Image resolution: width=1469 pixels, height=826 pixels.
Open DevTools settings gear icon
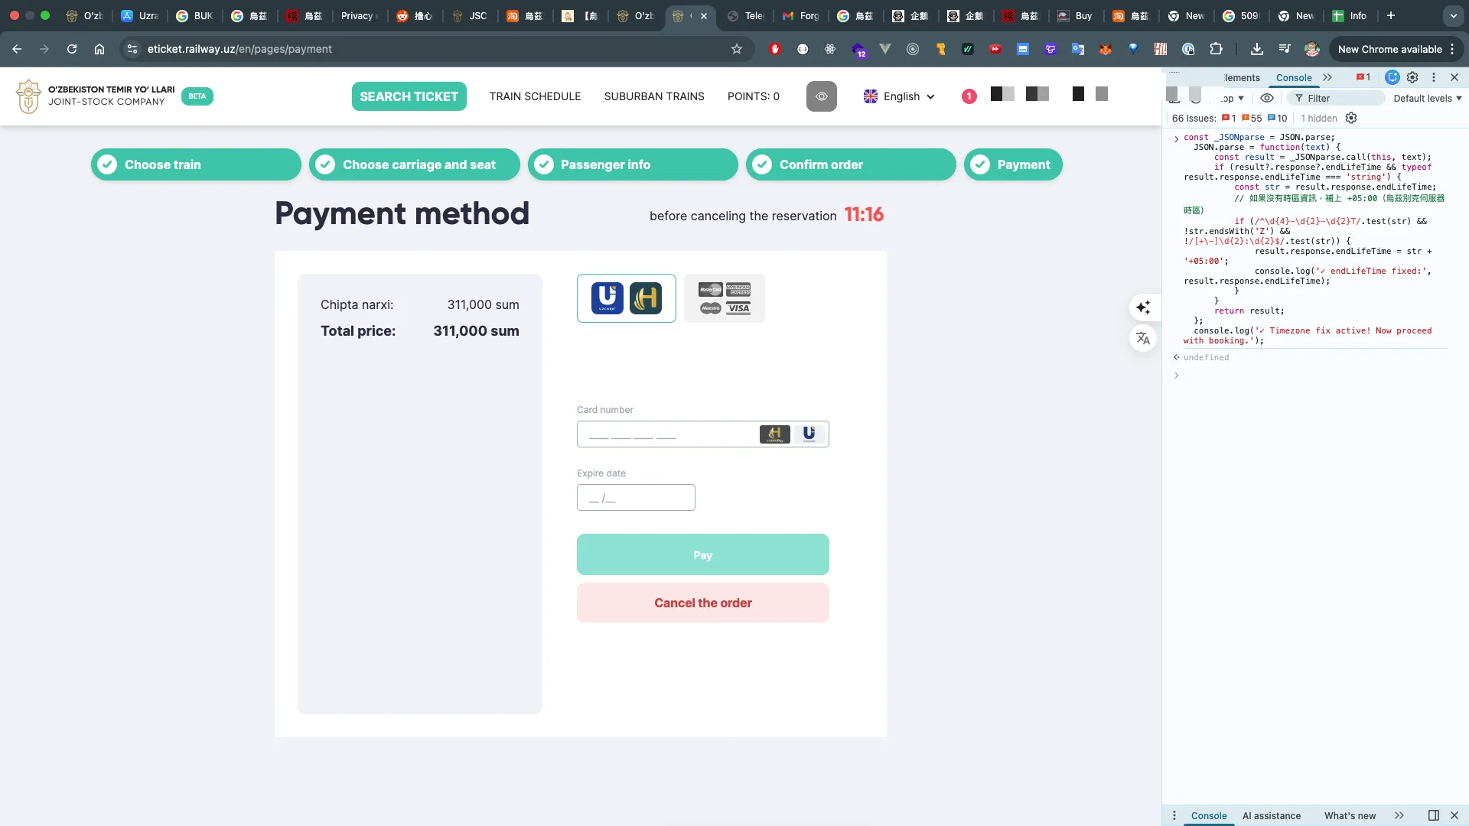coord(1412,77)
